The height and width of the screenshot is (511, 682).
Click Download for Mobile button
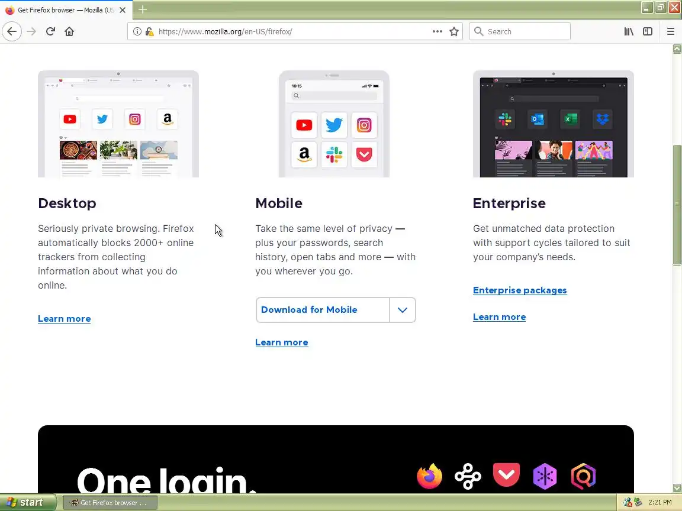tap(323, 310)
